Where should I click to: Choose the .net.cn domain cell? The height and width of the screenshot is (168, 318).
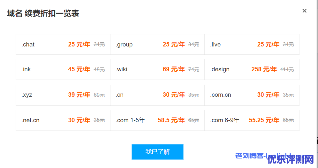pyautogui.click(x=63, y=120)
